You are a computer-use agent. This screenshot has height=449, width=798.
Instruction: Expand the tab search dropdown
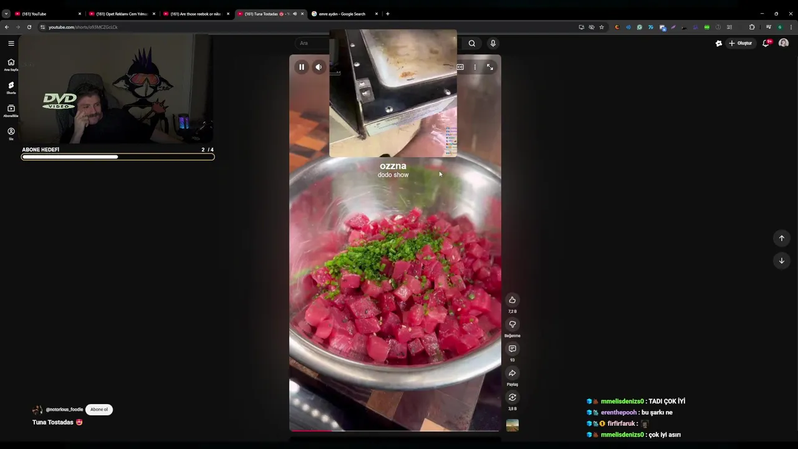coord(6,14)
